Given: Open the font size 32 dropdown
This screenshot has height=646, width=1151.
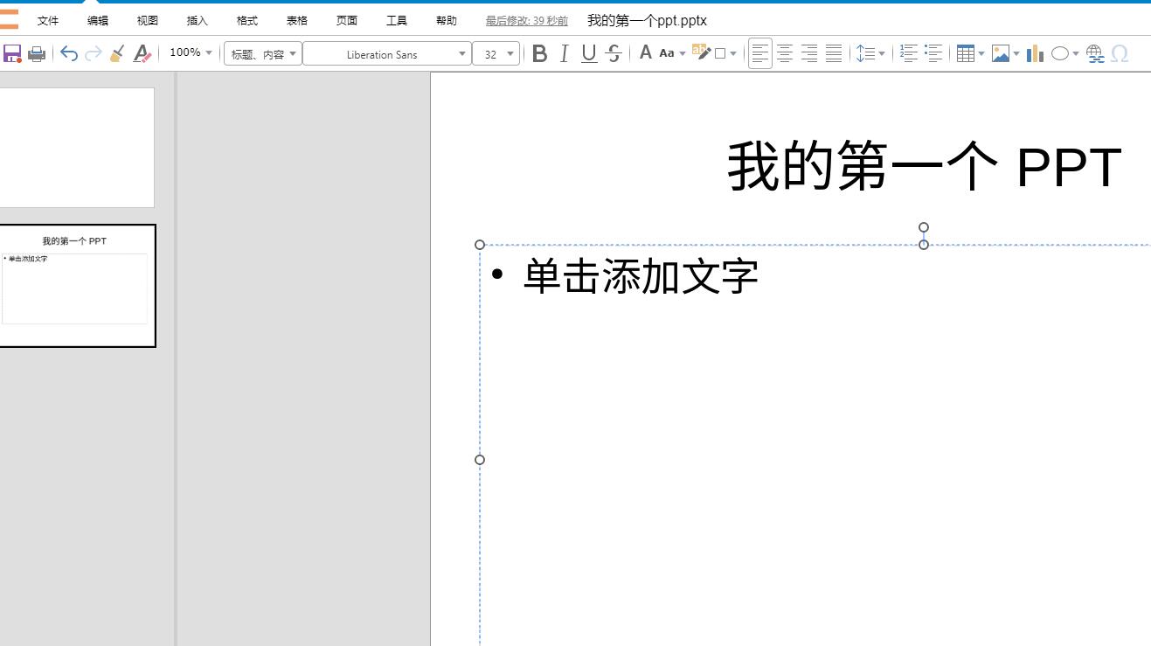Looking at the screenshot, I should coord(496,54).
